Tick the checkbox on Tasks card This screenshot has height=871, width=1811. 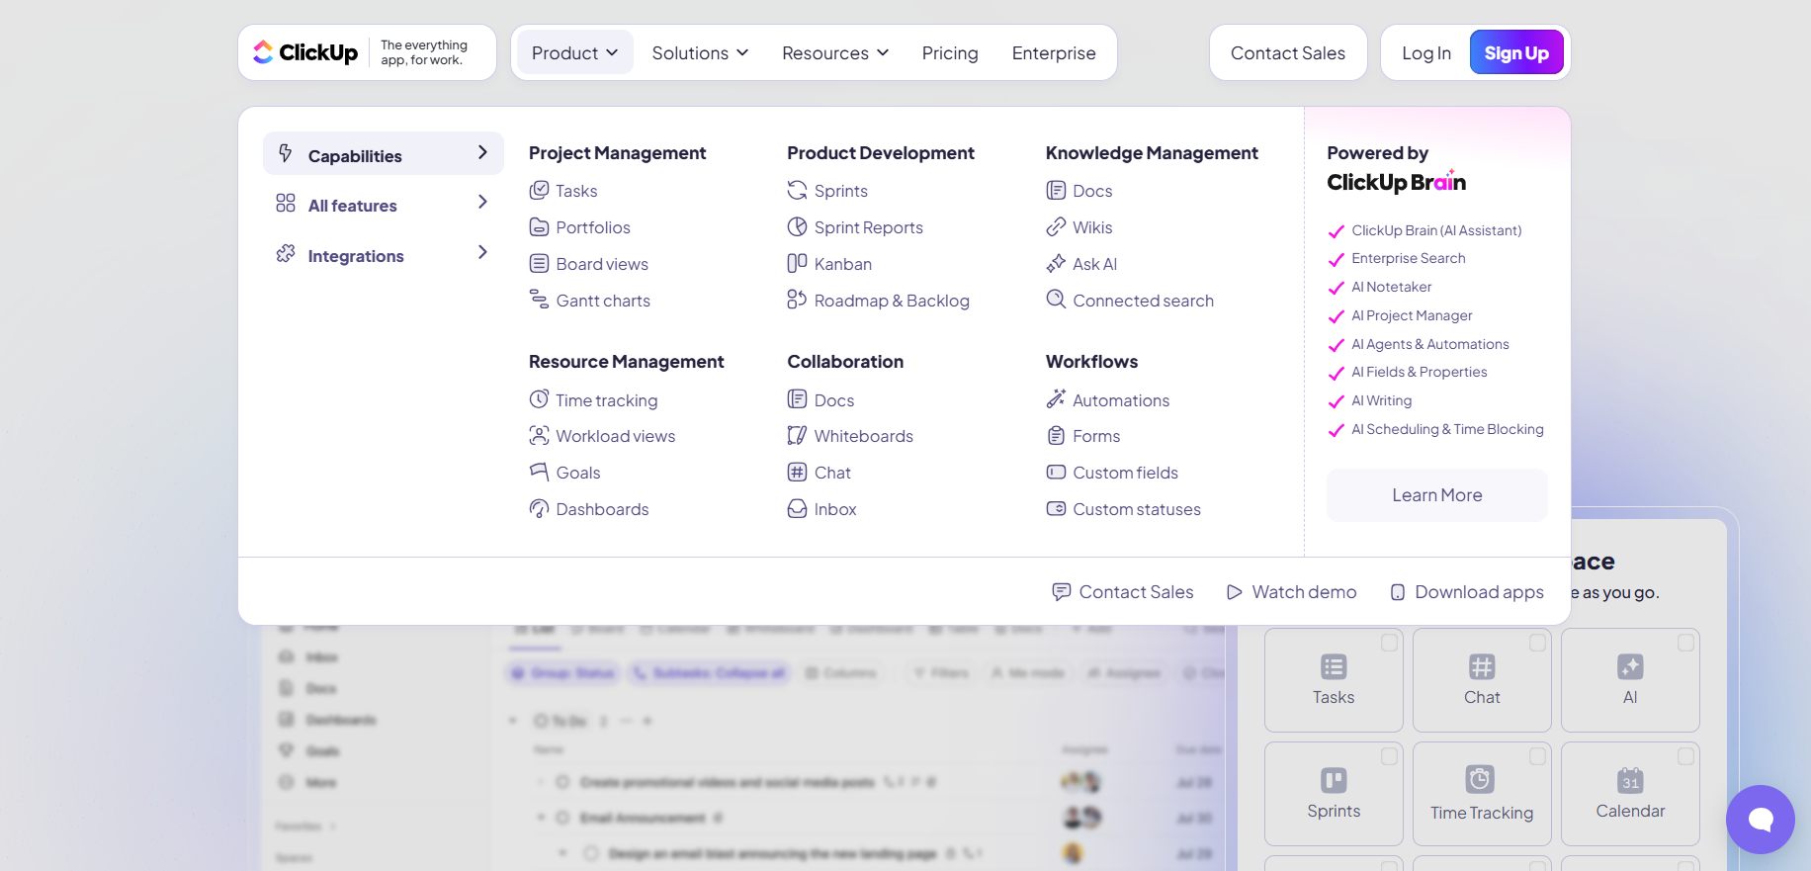(x=1389, y=643)
